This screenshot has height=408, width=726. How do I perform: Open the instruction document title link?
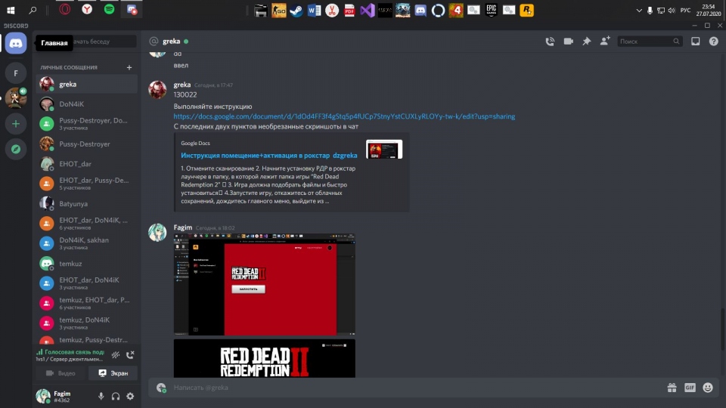tap(269, 156)
